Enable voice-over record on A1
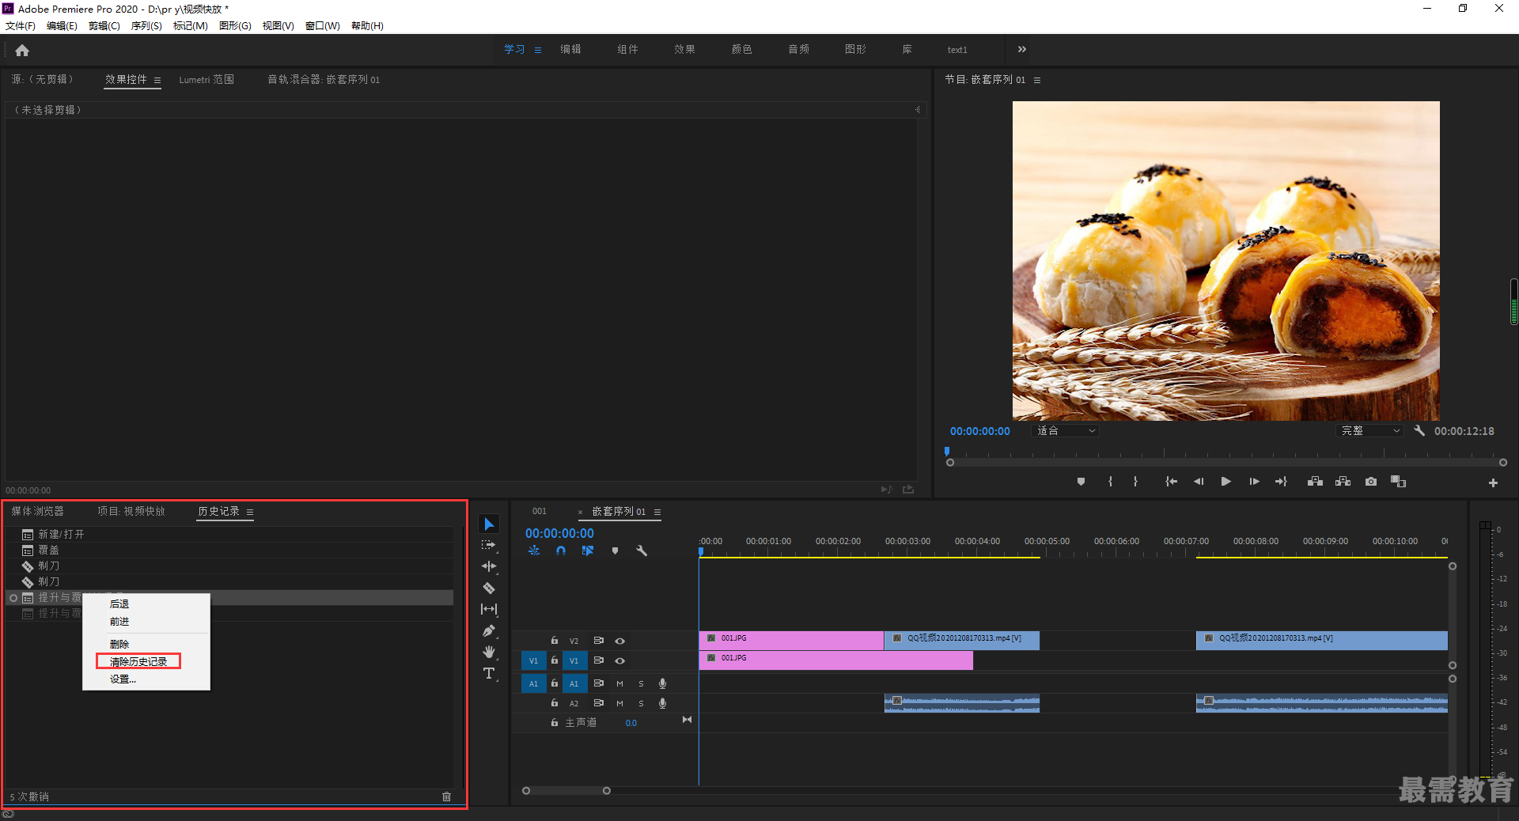This screenshot has height=821, width=1519. (x=663, y=683)
